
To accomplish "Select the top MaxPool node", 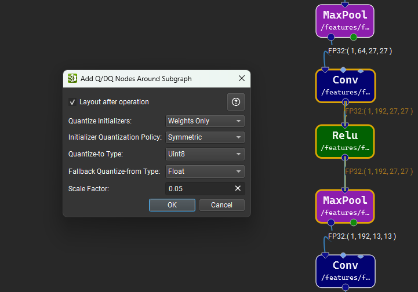I will (345, 20).
